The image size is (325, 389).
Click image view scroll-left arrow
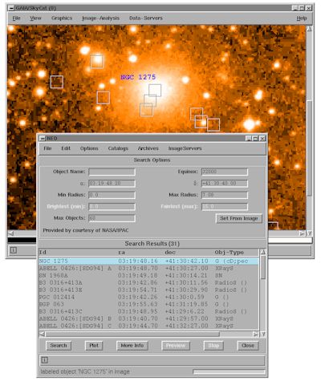click(10, 233)
